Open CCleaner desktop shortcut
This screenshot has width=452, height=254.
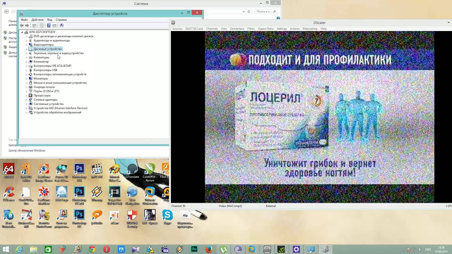click(8, 194)
